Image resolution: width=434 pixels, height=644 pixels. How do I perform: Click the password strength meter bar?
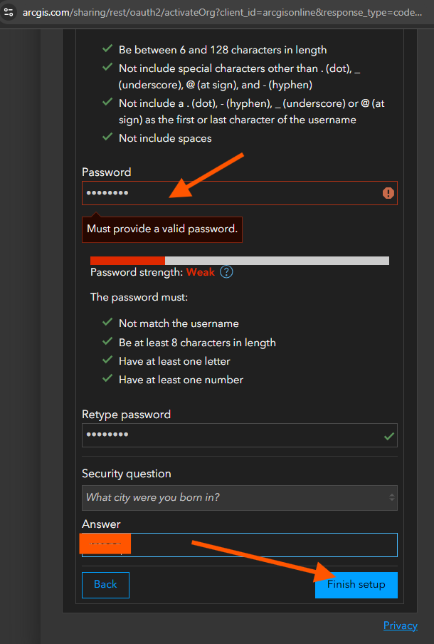pyautogui.click(x=240, y=261)
